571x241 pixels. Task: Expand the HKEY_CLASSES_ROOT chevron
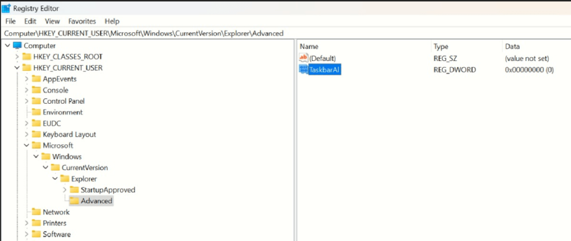(17, 57)
